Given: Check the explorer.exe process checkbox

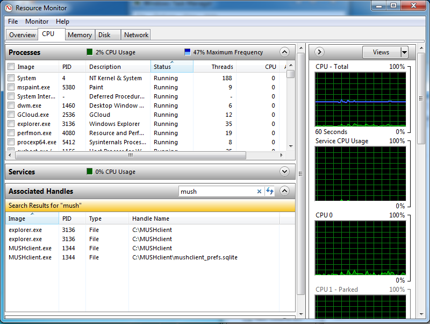Looking at the screenshot, I should 11,124.
